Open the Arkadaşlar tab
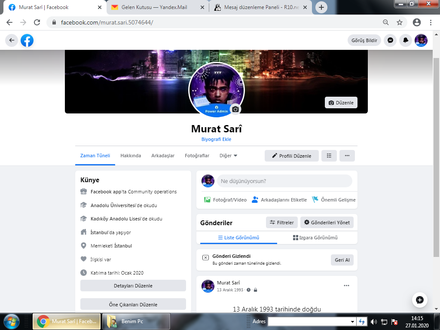Viewport: 440px width, 330px height. (x=163, y=156)
